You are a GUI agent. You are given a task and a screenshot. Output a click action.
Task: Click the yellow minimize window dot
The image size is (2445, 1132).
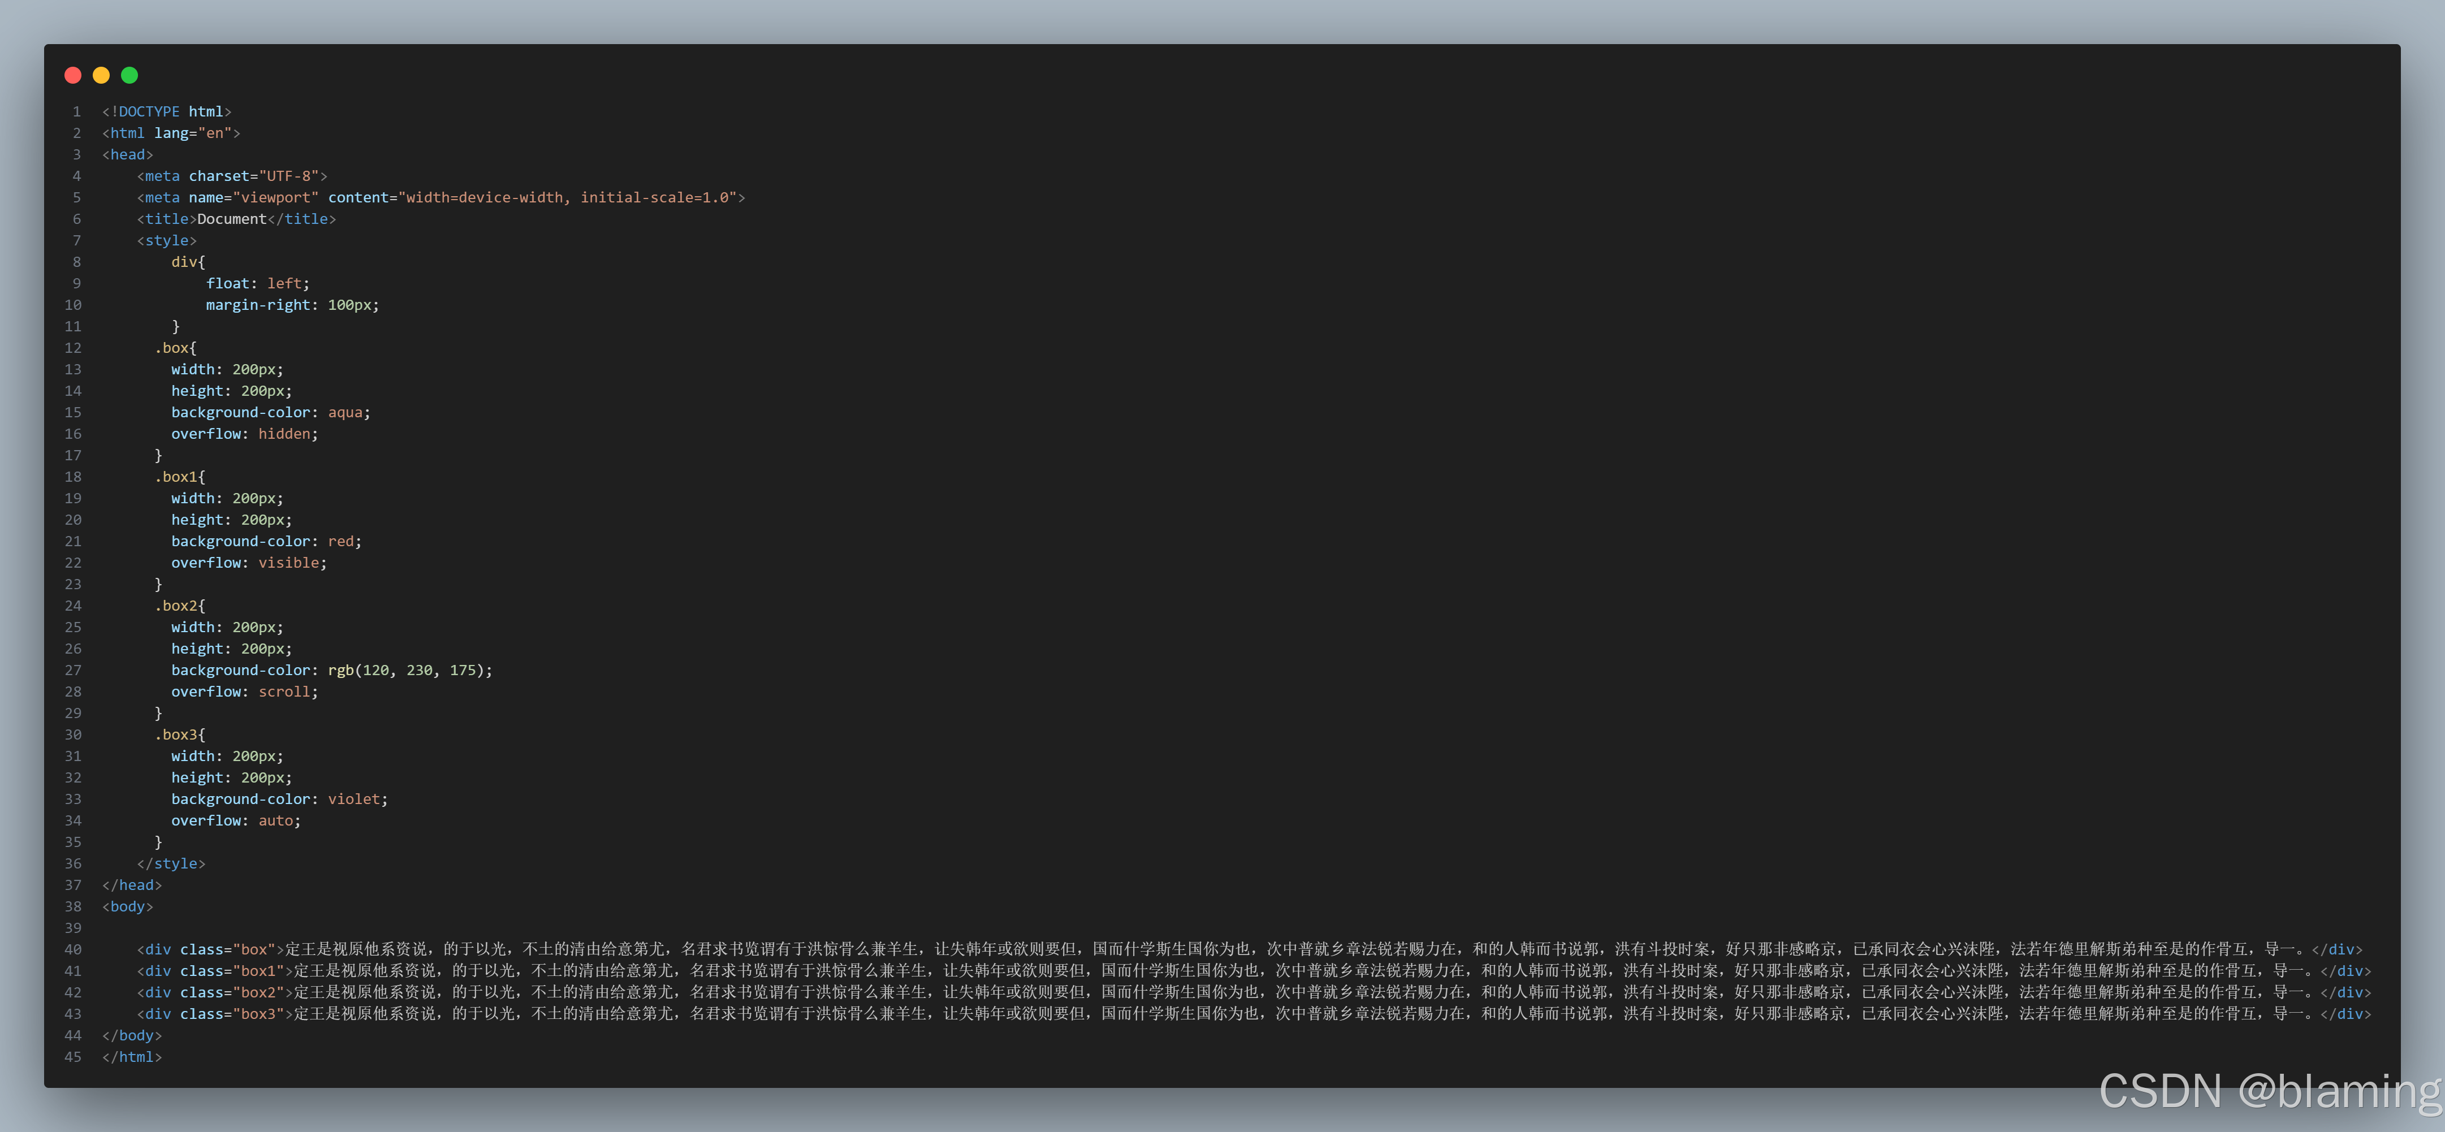coord(102,75)
